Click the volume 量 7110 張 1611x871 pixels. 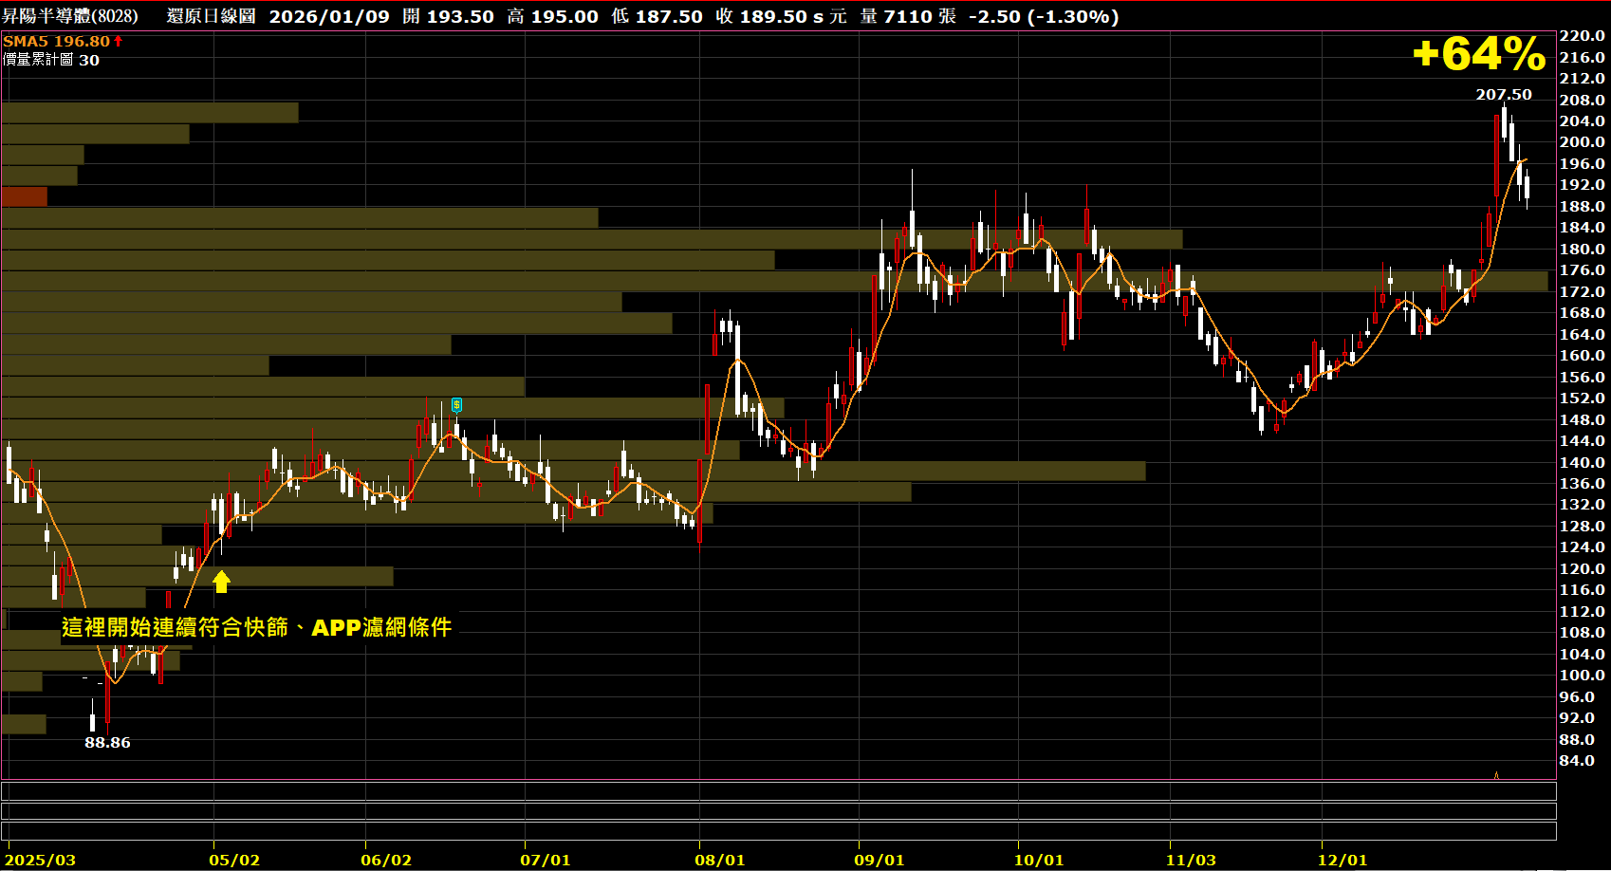coord(908,16)
